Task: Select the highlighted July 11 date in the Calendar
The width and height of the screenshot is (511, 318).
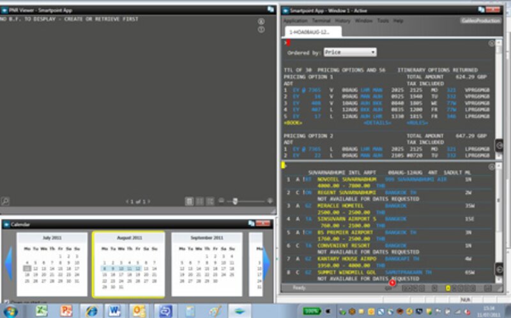Action: pyautogui.click(x=27, y=269)
